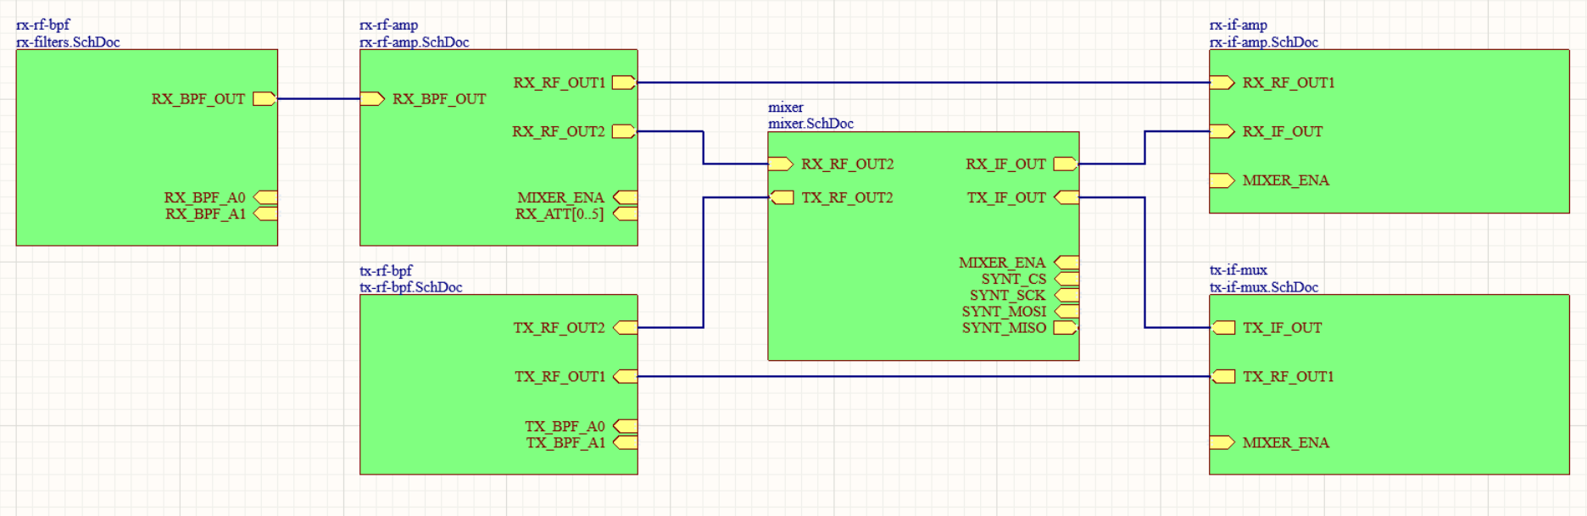Select the RX_BPF_A1 port icon

tap(265, 214)
